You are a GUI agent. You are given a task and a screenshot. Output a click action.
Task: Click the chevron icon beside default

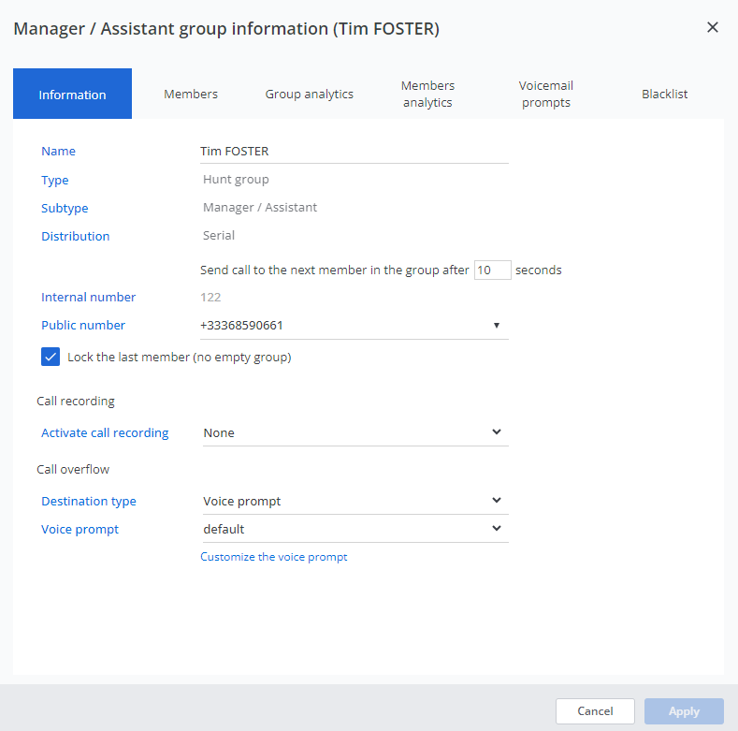click(497, 529)
